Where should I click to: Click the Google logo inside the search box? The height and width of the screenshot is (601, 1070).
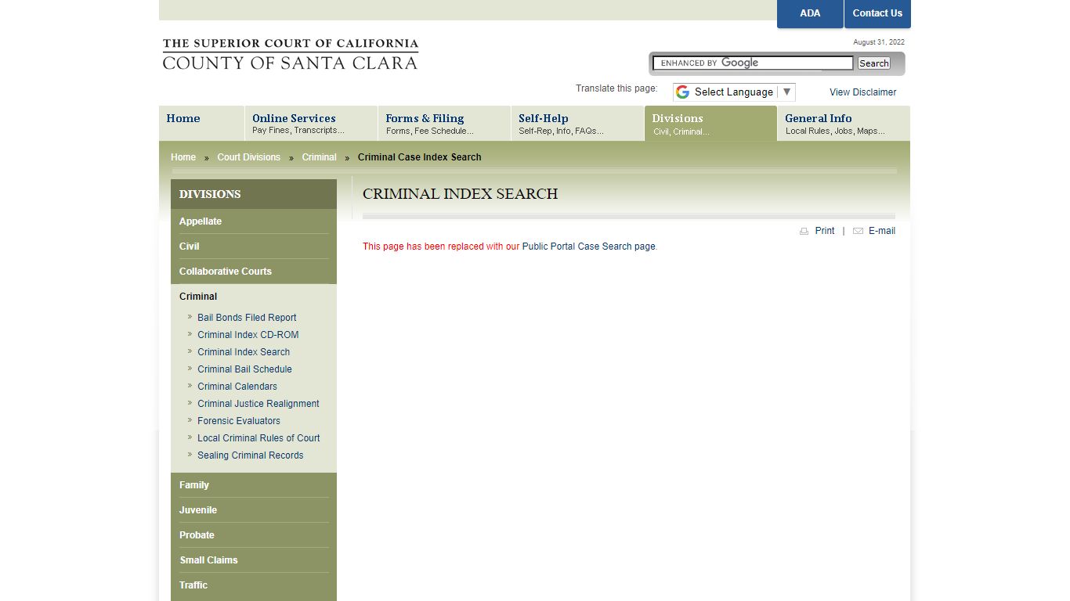click(x=739, y=63)
